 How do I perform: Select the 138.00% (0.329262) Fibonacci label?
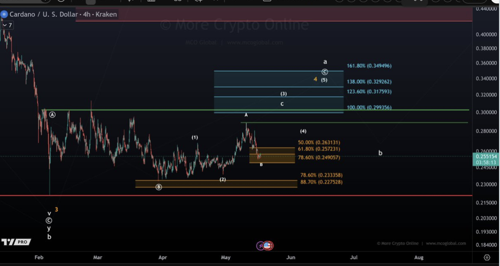(x=369, y=82)
